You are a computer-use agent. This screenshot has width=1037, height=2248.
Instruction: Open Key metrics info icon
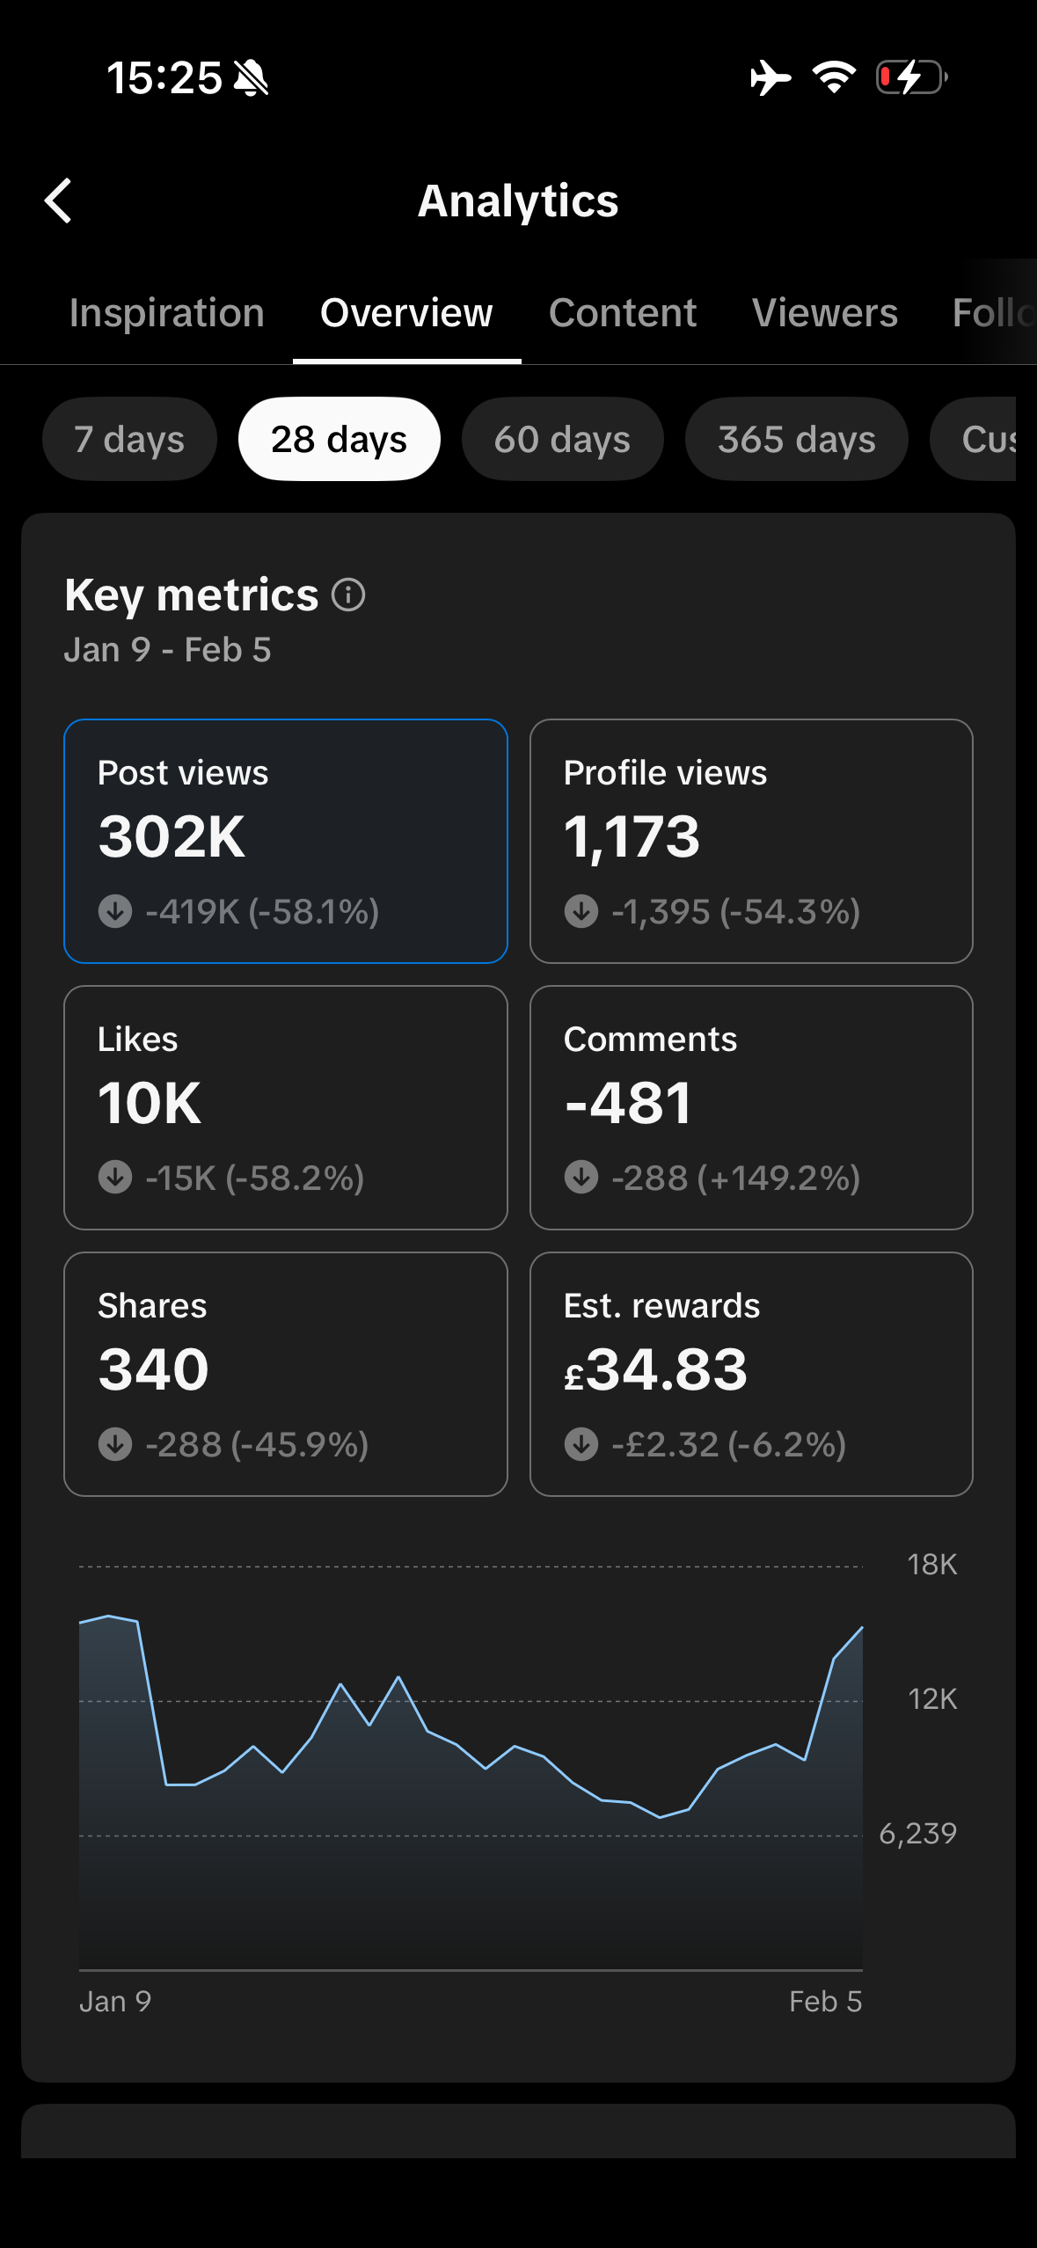pos(348,595)
